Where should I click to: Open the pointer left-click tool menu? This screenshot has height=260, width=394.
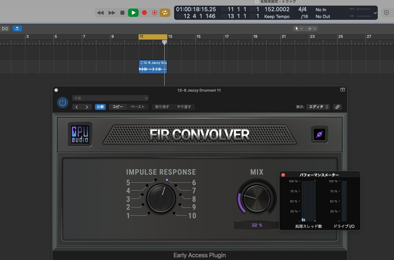[x=299, y=29]
